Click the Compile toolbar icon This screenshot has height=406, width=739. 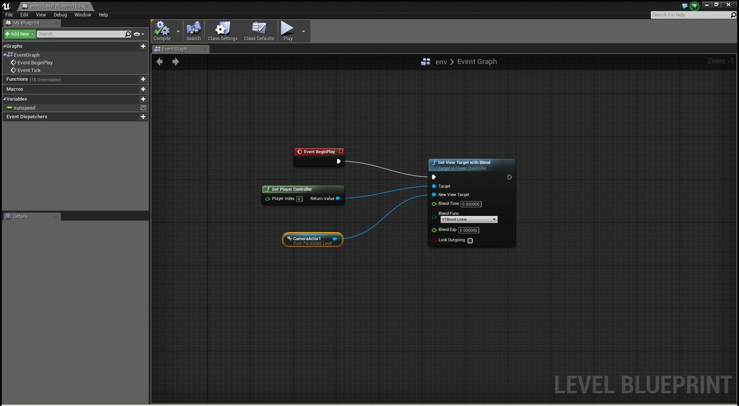coord(162,31)
